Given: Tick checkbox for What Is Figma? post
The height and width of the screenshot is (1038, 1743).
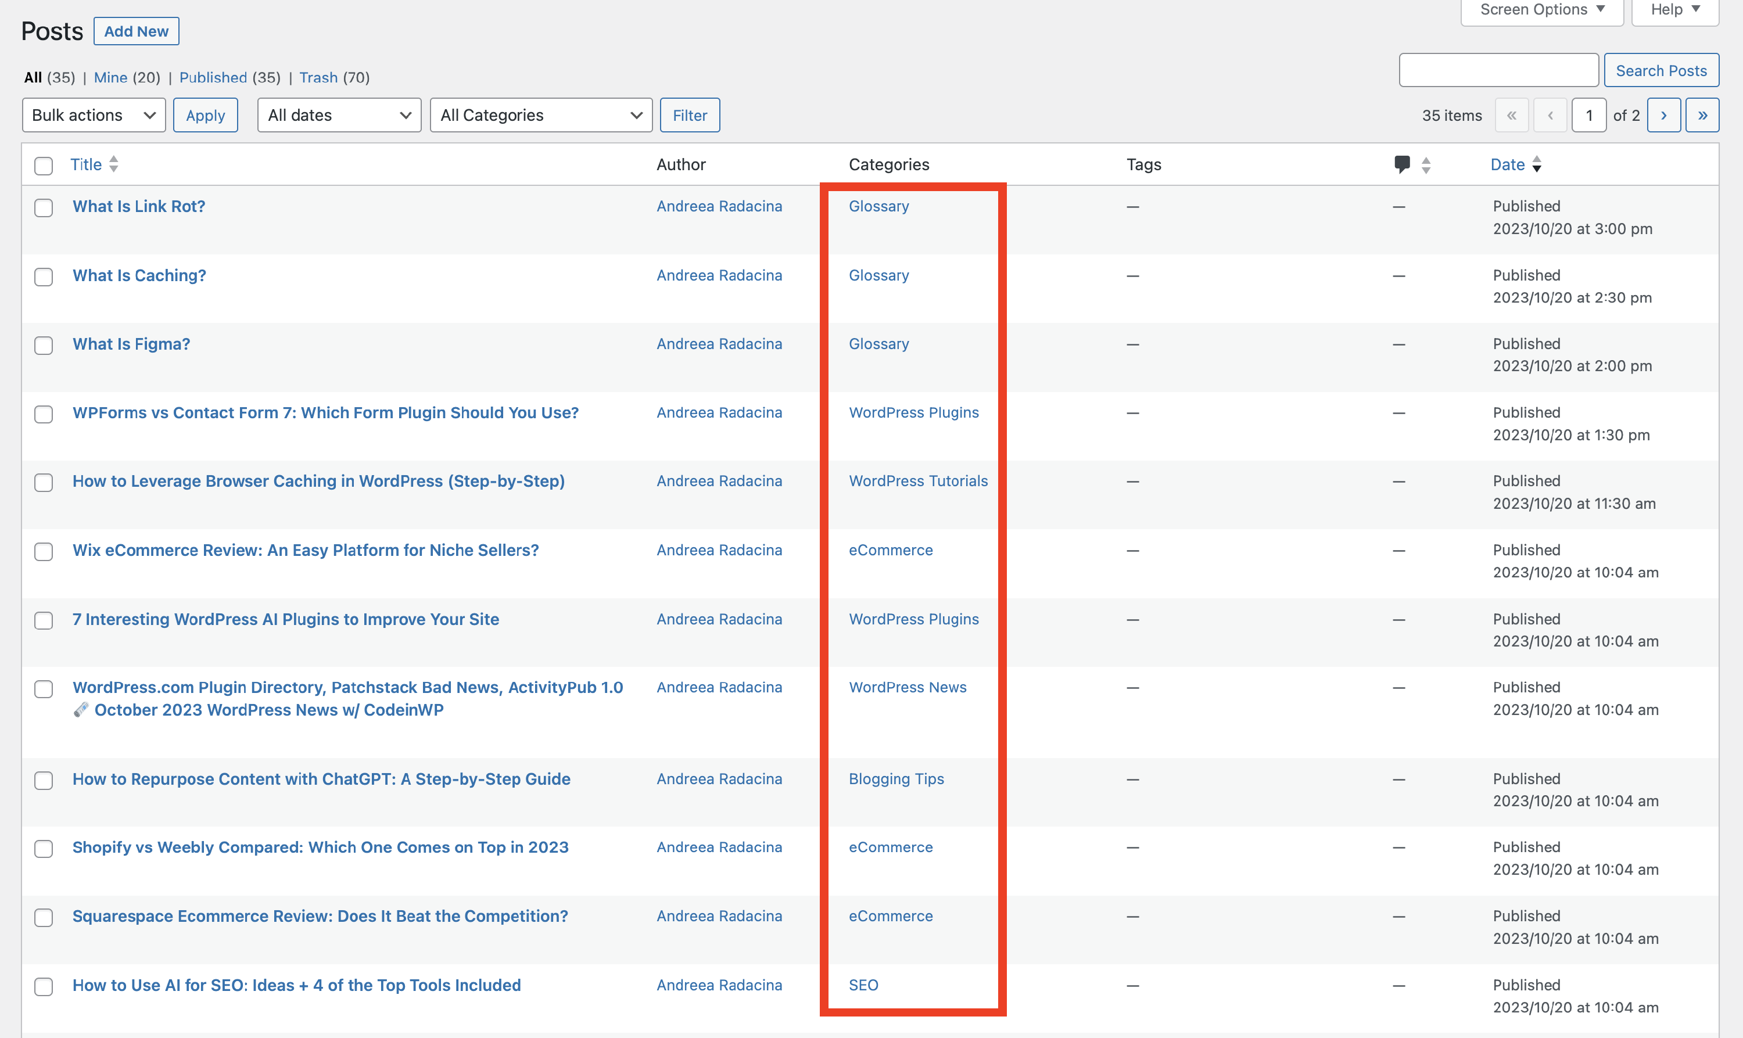Looking at the screenshot, I should point(44,346).
